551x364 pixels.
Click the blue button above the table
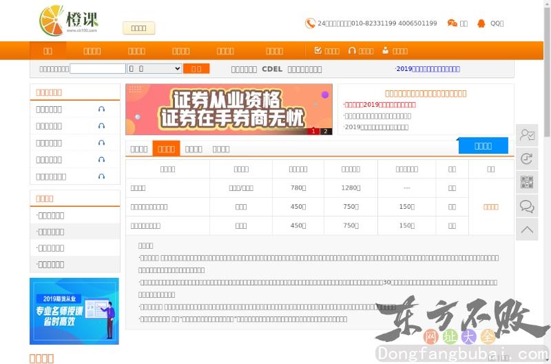tap(483, 145)
